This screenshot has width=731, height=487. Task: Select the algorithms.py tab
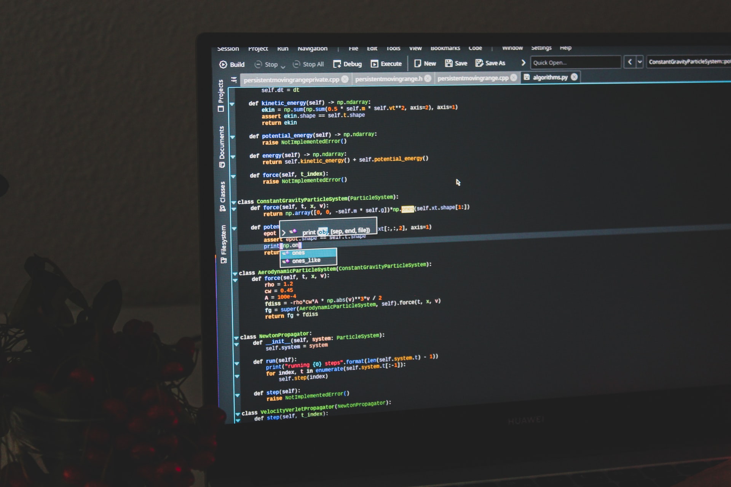coord(549,78)
